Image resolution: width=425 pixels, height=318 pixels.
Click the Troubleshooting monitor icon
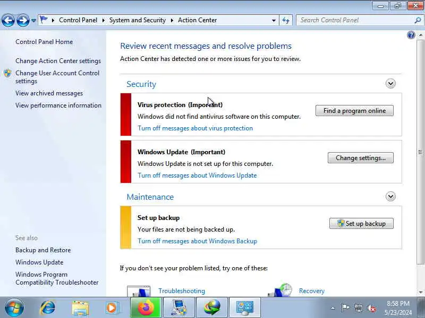click(x=139, y=290)
